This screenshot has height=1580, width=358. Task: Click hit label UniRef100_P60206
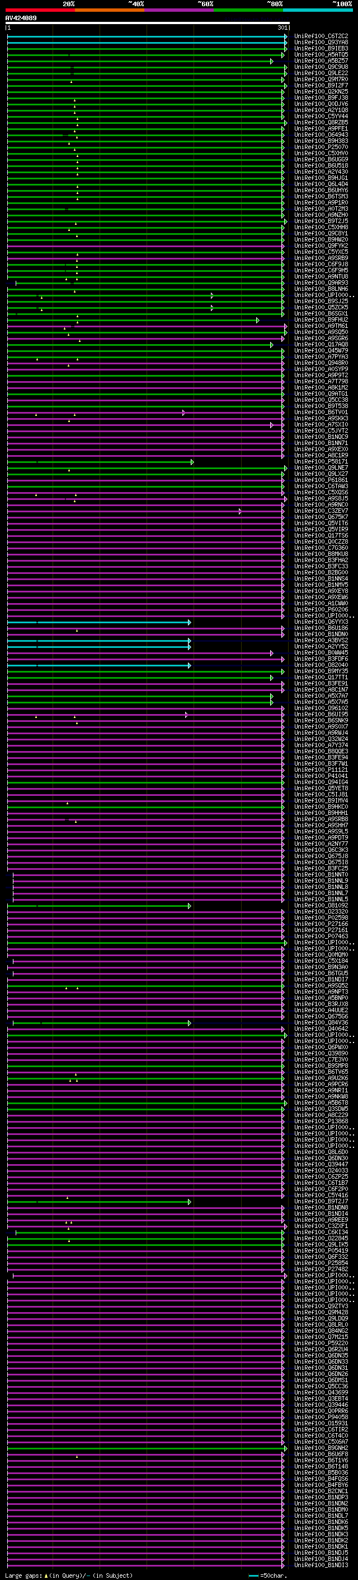321,610
